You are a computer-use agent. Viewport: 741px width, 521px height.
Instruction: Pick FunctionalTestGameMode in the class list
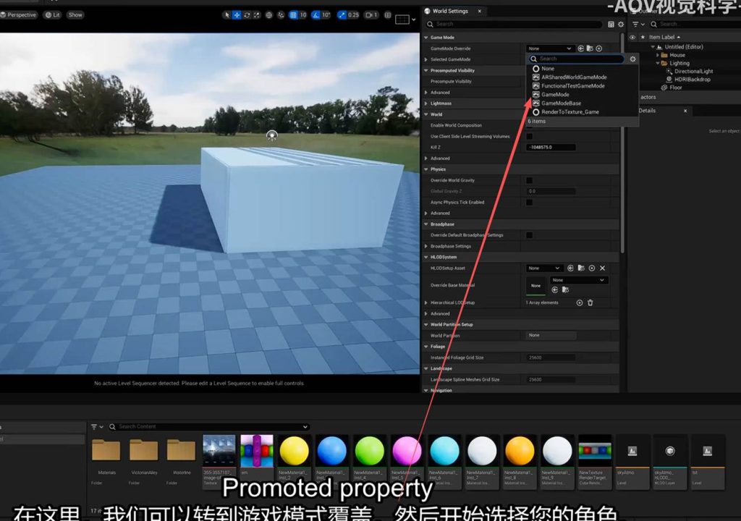[572, 86]
